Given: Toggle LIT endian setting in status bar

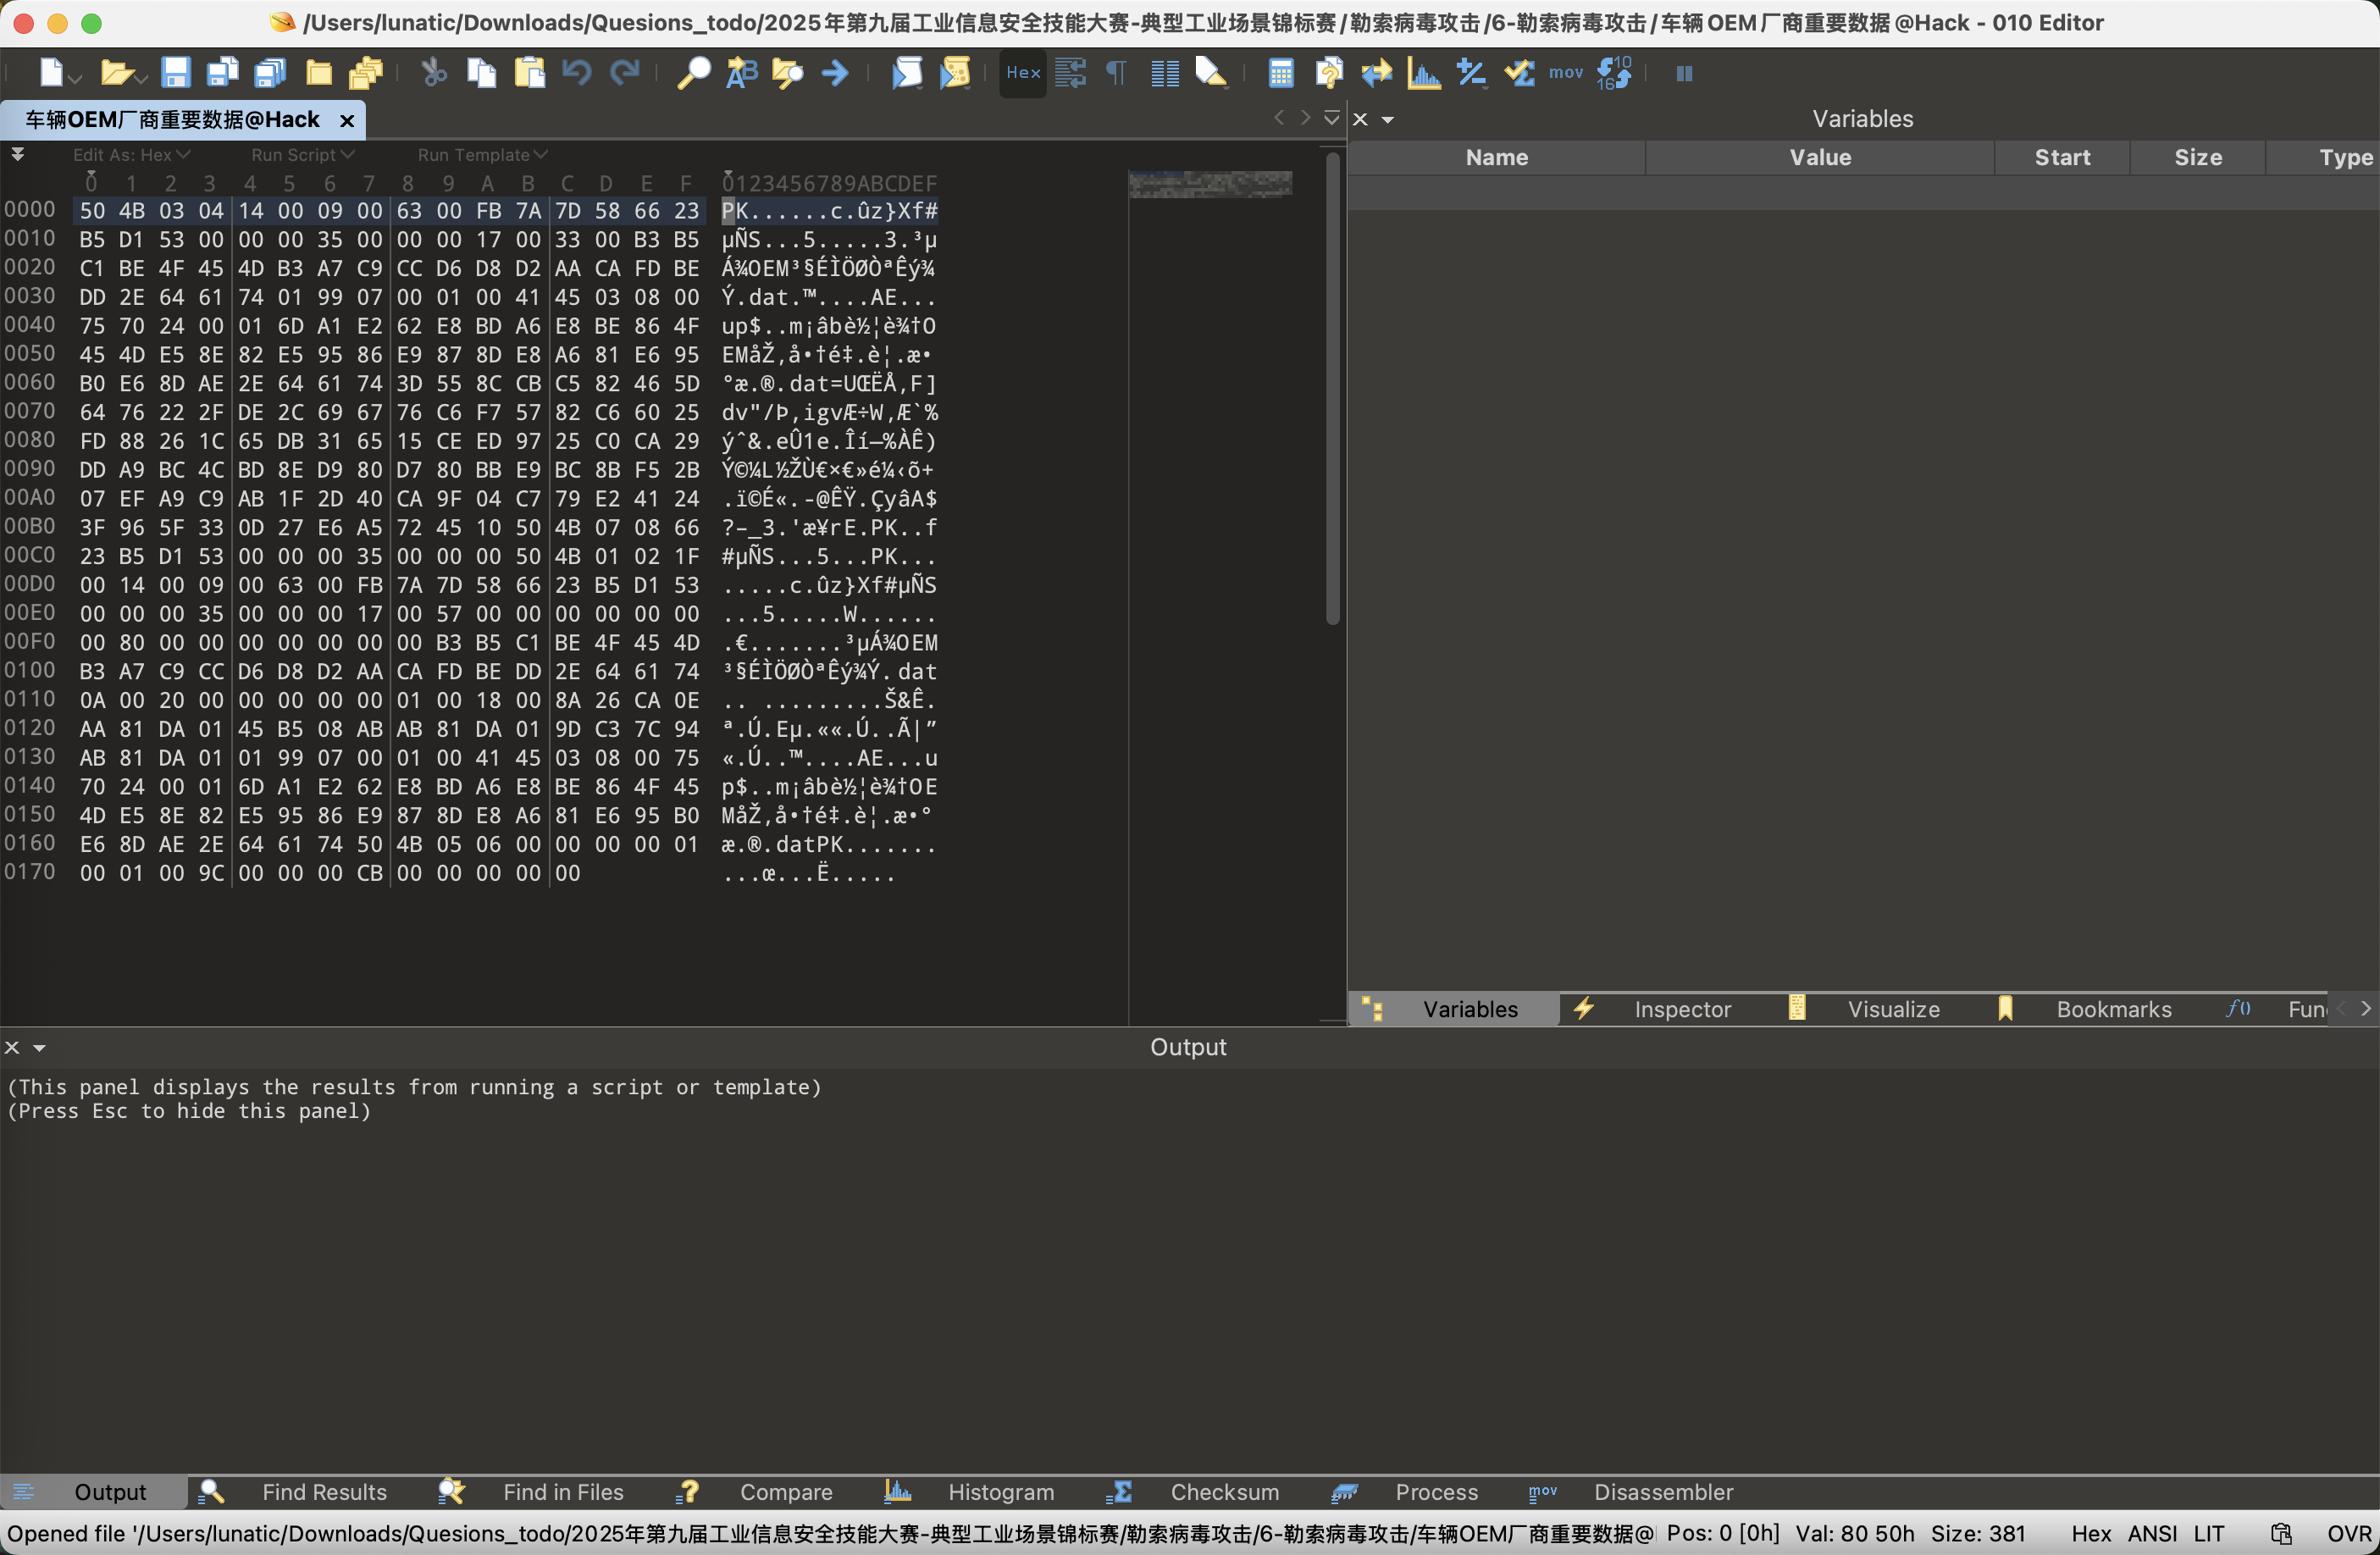Looking at the screenshot, I should click(2209, 1534).
